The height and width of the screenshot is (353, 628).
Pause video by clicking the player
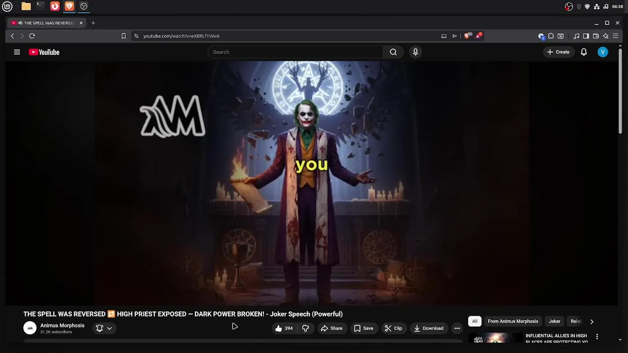click(311, 182)
